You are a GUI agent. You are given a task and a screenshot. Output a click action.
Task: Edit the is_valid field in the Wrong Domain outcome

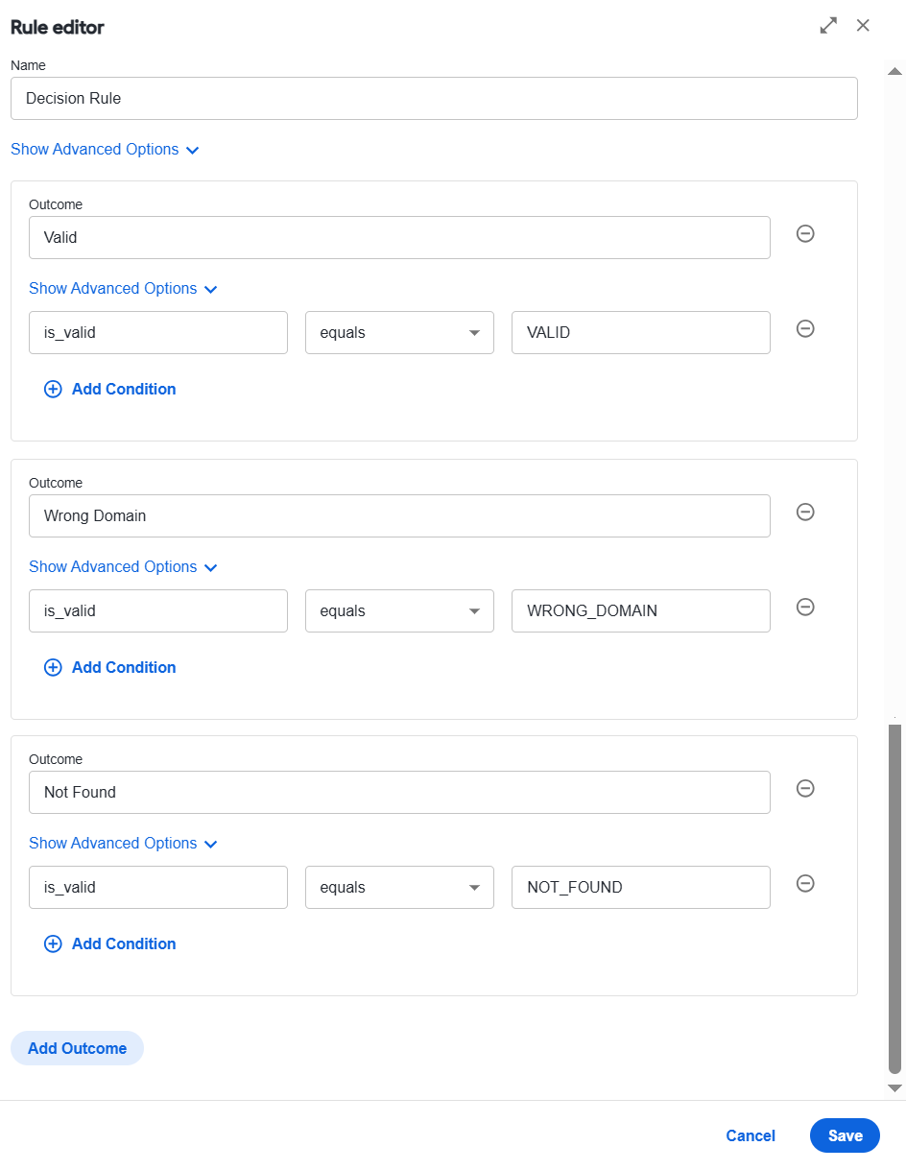(158, 610)
